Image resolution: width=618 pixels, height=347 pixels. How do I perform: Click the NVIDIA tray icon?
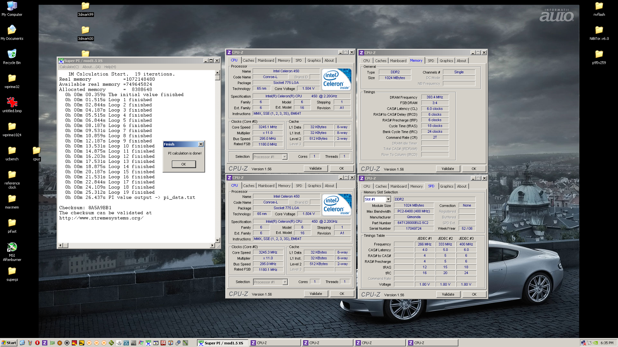596,343
